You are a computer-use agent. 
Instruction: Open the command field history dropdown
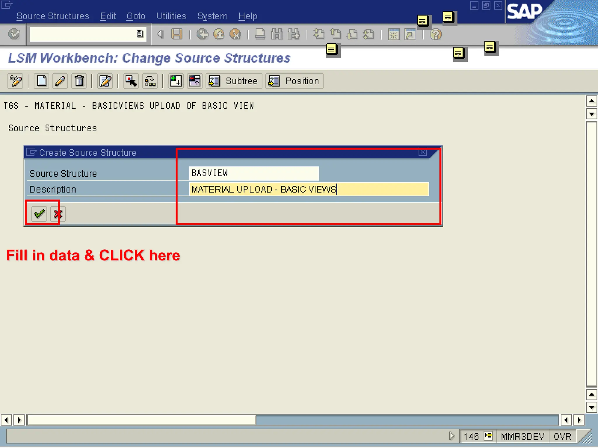140,34
